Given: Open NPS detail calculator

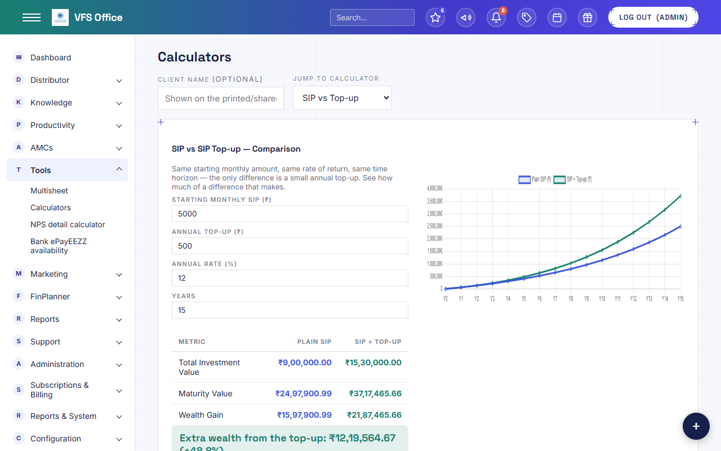Looking at the screenshot, I should [68, 224].
